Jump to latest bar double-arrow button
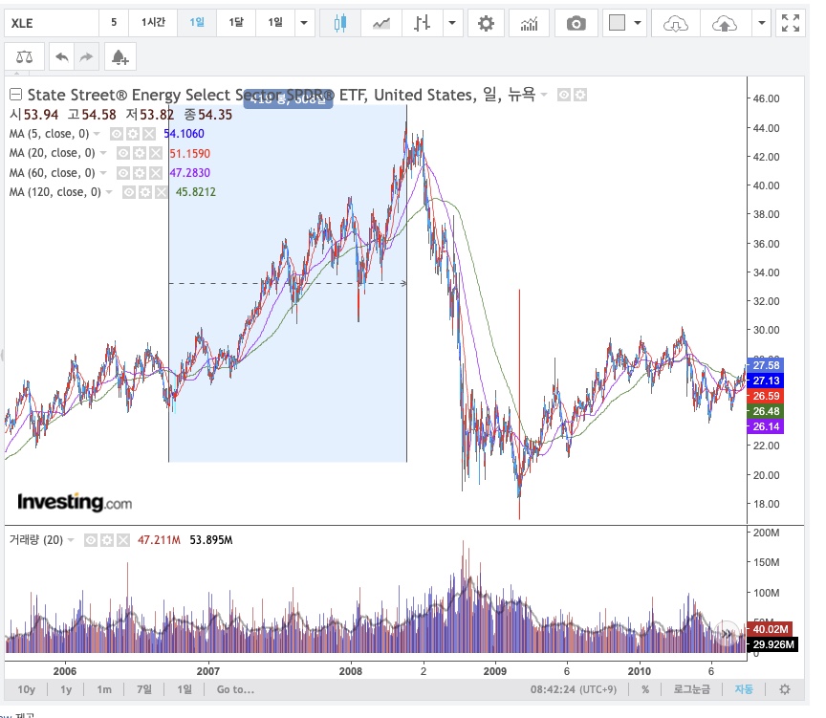Screen dimensions: 826x718 point(727,634)
